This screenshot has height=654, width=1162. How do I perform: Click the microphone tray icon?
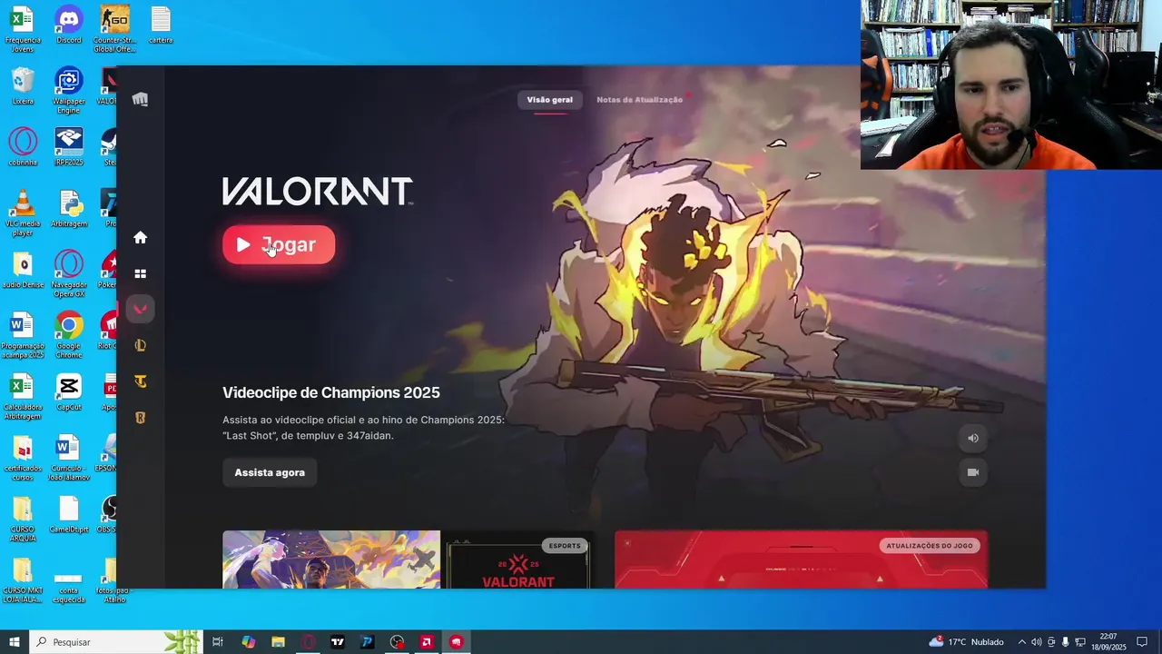tap(1065, 642)
